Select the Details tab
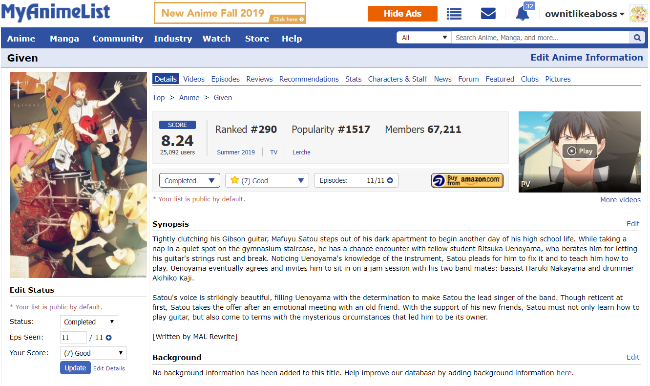Screen dimensions: 650x386 pyautogui.click(x=166, y=79)
